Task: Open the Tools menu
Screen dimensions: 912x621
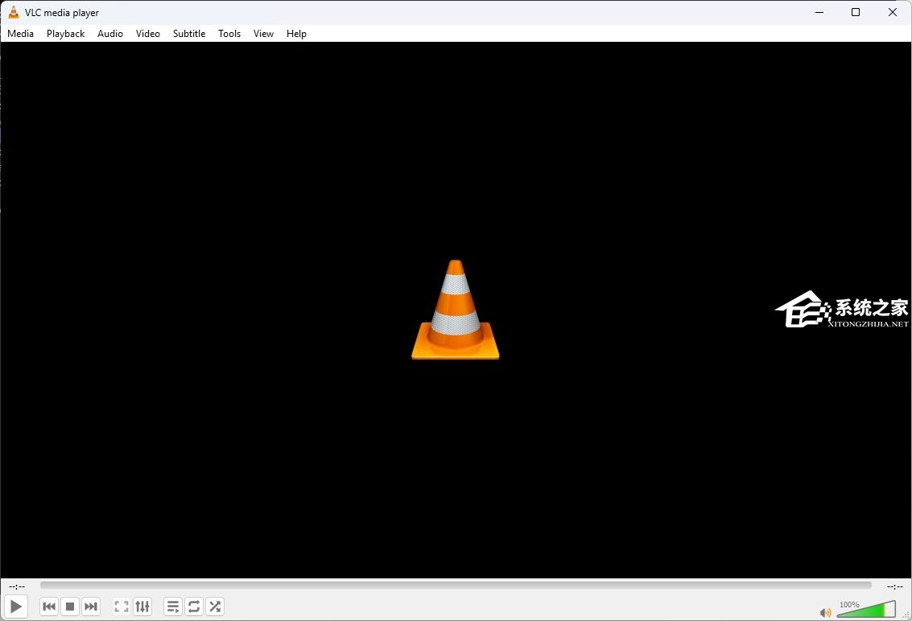Action: (229, 33)
